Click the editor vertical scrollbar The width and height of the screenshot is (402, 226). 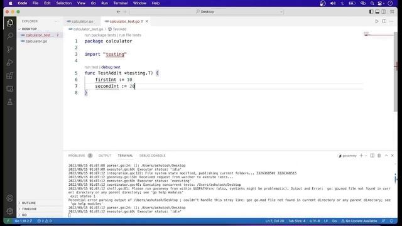[x=396, y=72]
